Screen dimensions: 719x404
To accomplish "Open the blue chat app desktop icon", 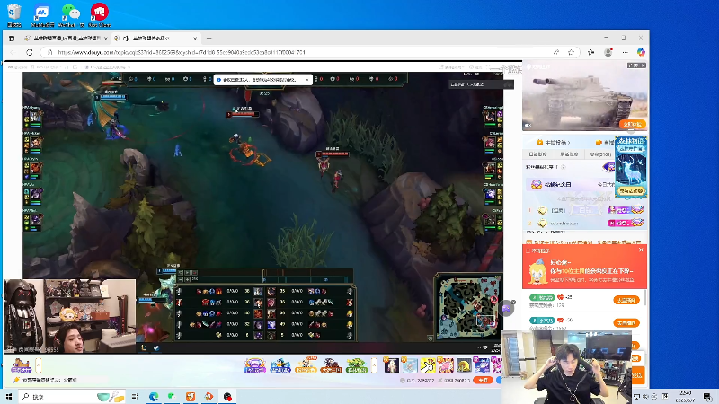I will 42,14.
